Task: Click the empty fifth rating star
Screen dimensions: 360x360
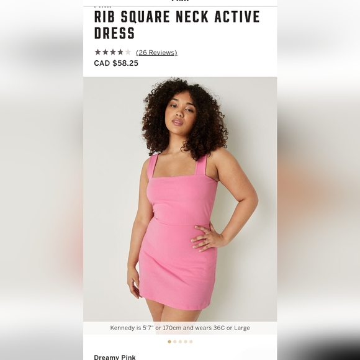Action: (128, 52)
